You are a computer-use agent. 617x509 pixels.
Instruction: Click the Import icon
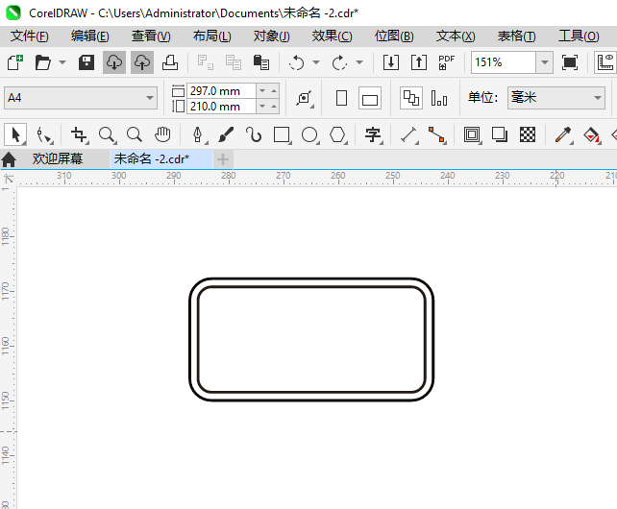(391, 62)
